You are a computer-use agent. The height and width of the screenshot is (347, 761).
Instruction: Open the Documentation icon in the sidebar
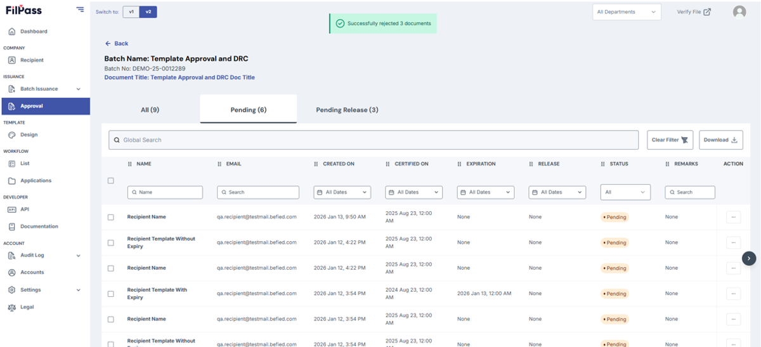click(x=11, y=226)
